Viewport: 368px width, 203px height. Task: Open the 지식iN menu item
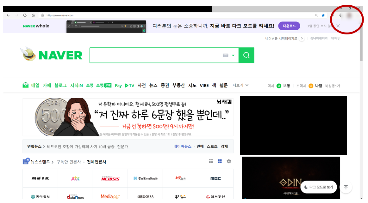tap(76, 86)
